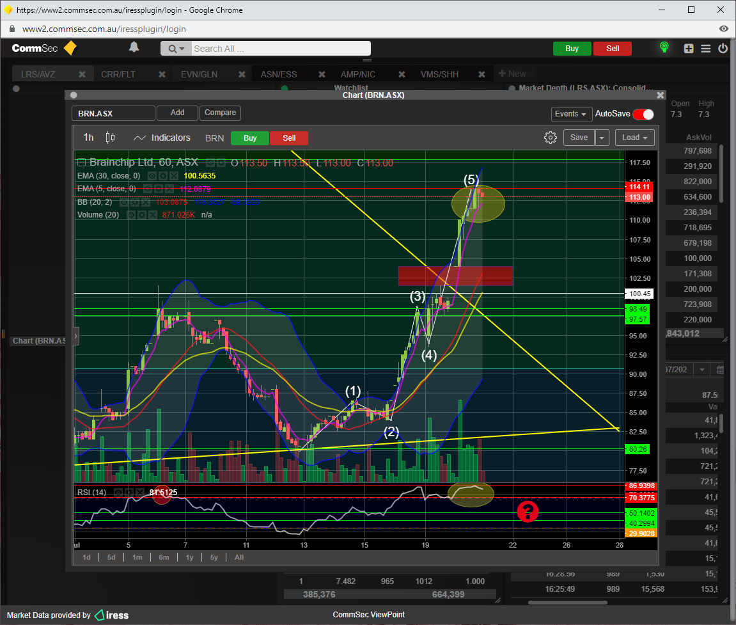Click the candlestick chart type icon

tap(110, 138)
